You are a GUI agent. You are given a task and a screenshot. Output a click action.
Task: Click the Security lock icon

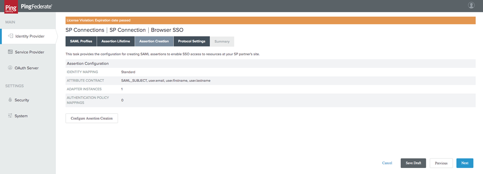(x=10, y=100)
